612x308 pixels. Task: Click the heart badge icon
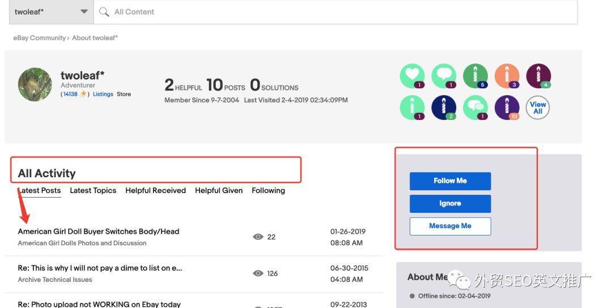(x=412, y=76)
